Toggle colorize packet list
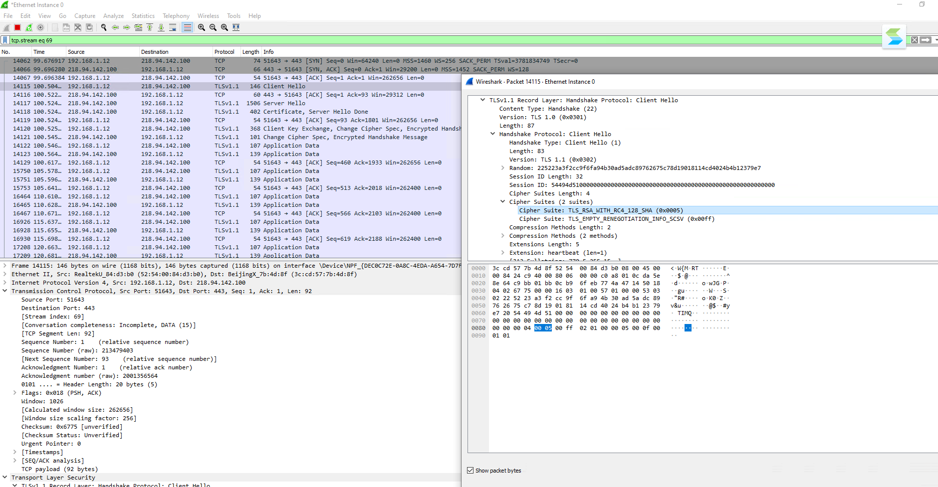This screenshot has height=487, width=938. point(187,27)
